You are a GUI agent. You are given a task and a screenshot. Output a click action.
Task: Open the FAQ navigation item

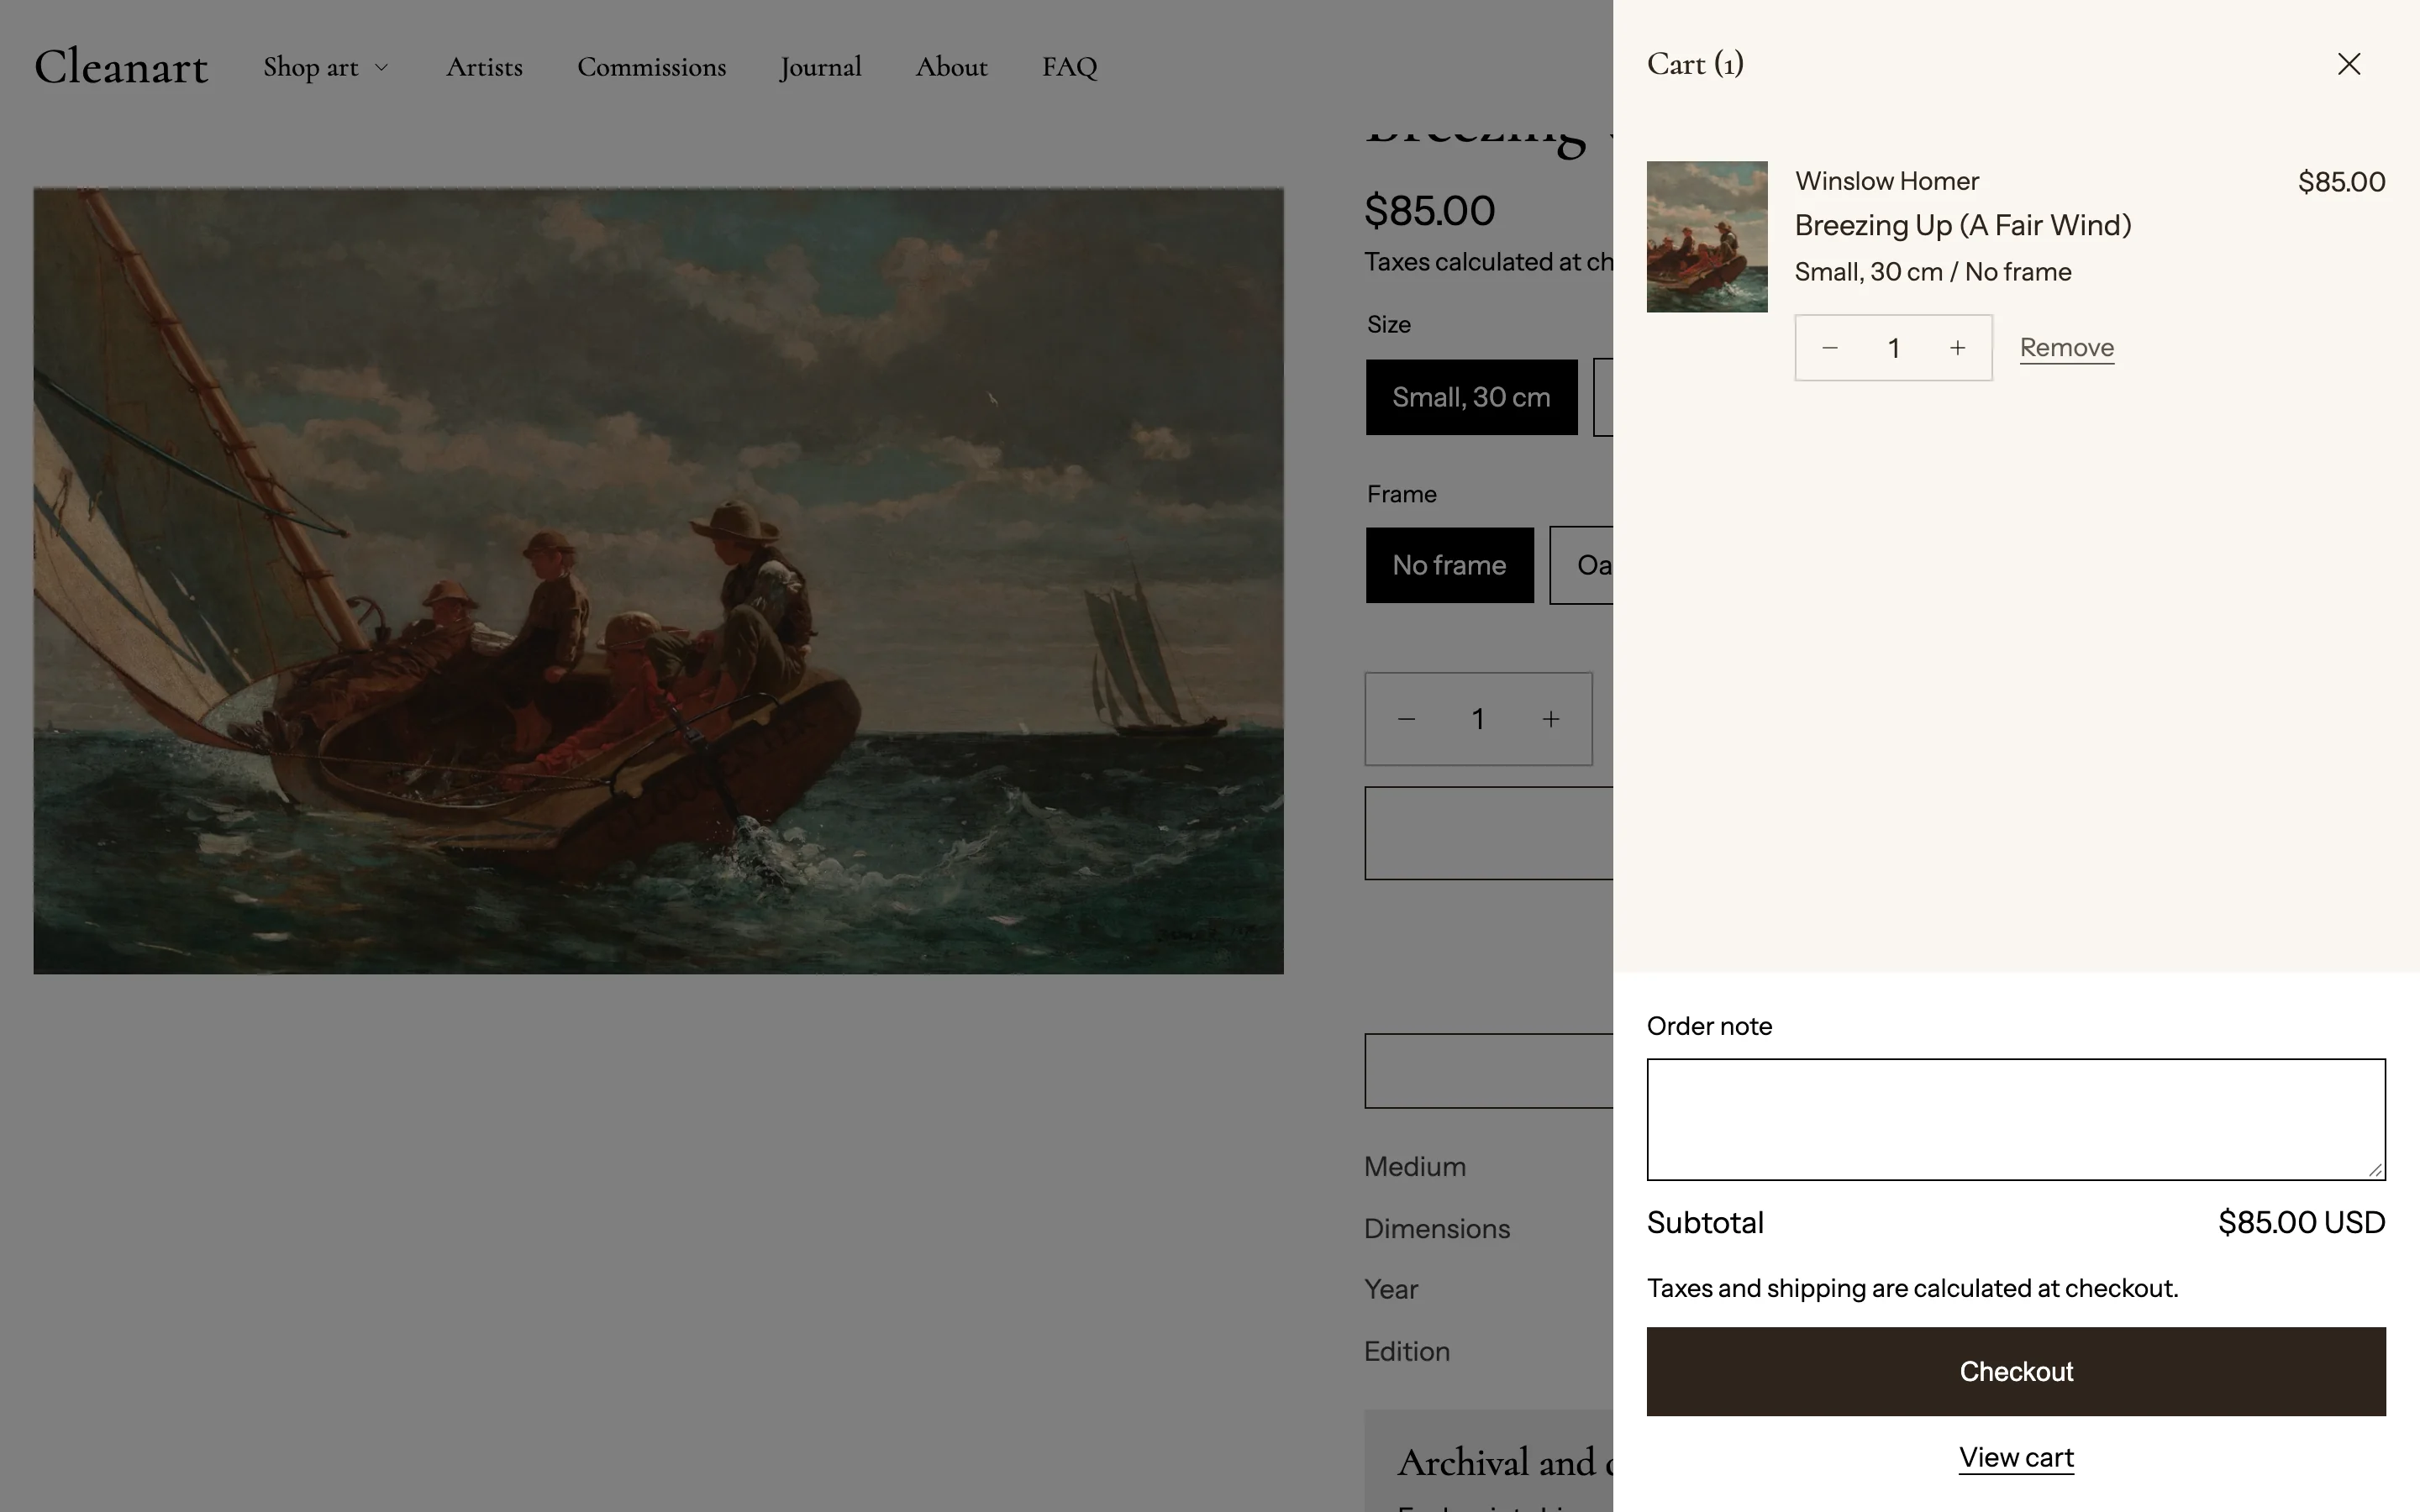click(1069, 67)
